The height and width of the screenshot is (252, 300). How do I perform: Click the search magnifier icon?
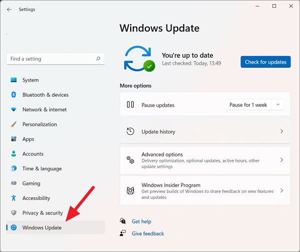click(x=98, y=59)
